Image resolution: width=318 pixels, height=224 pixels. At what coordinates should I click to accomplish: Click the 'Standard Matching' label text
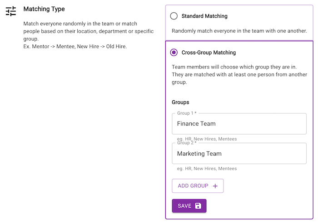pos(204,16)
